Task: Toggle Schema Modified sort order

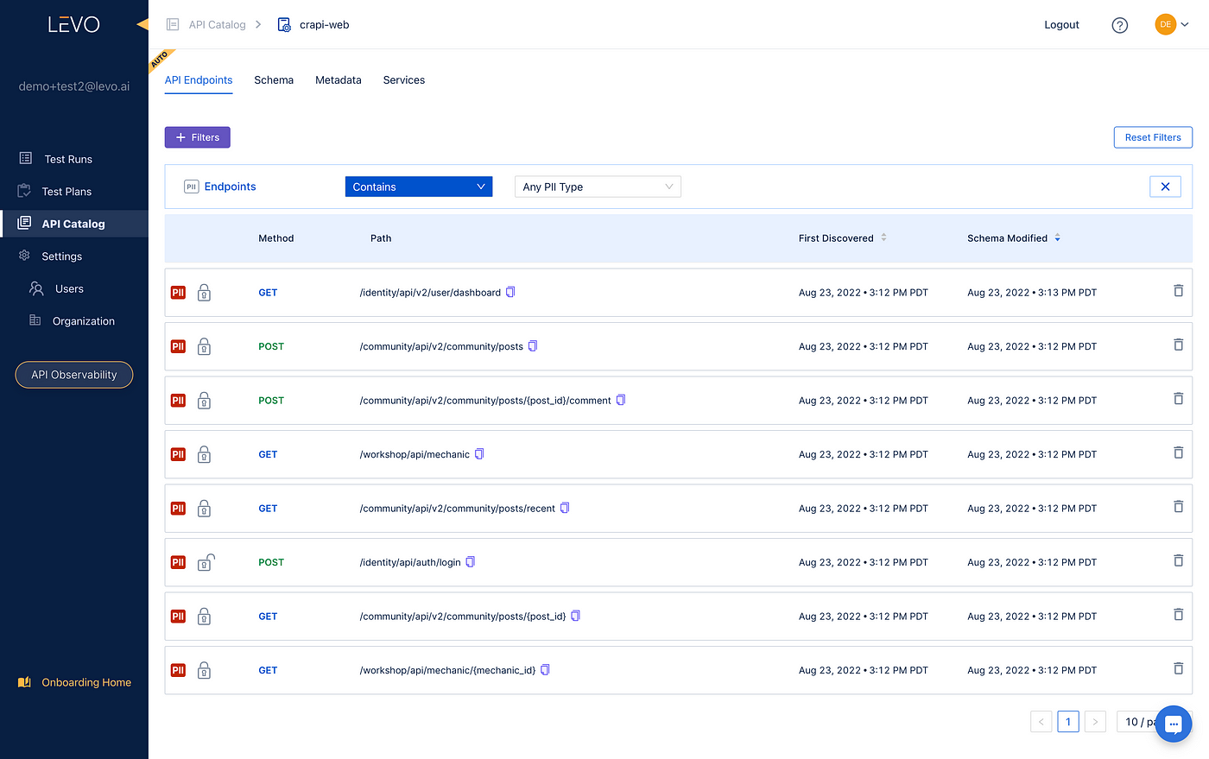Action: pos(1057,237)
